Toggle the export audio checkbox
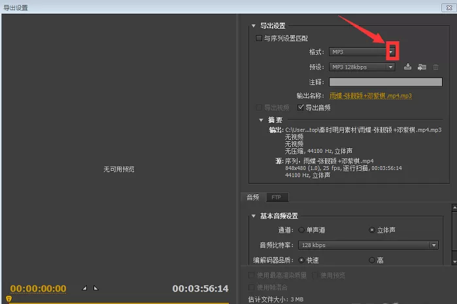The width and height of the screenshot is (457, 304). point(301,108)
